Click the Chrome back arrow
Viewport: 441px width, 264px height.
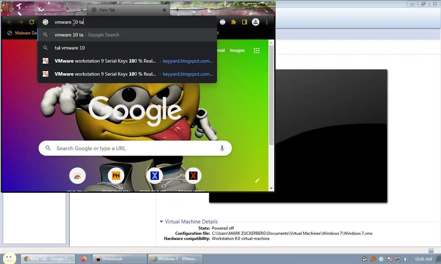coord(10,22)
